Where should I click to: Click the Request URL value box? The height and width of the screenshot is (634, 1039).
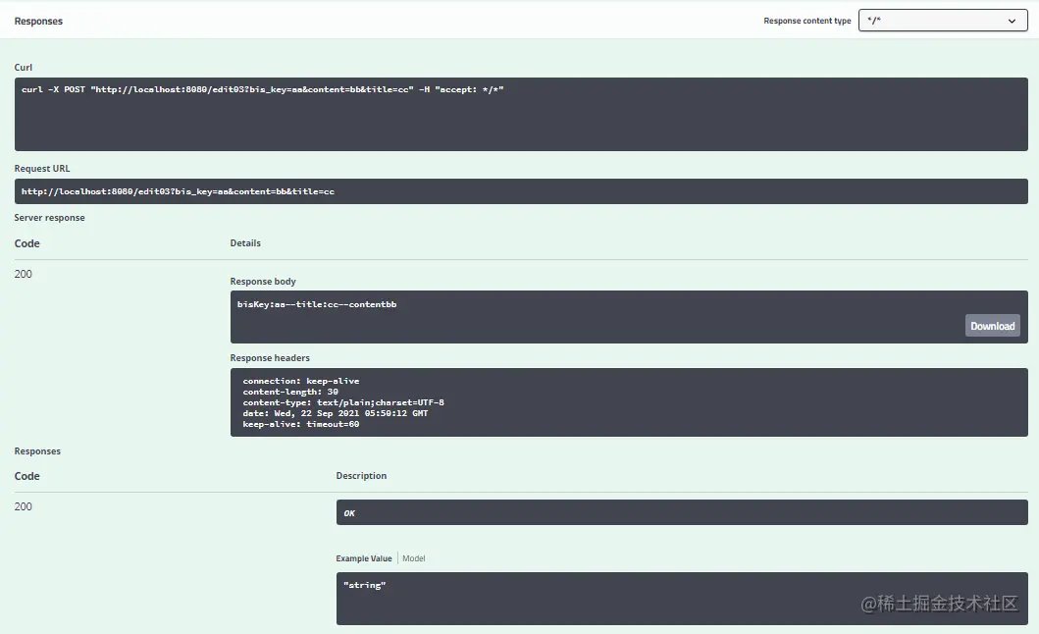pos(521,191)
